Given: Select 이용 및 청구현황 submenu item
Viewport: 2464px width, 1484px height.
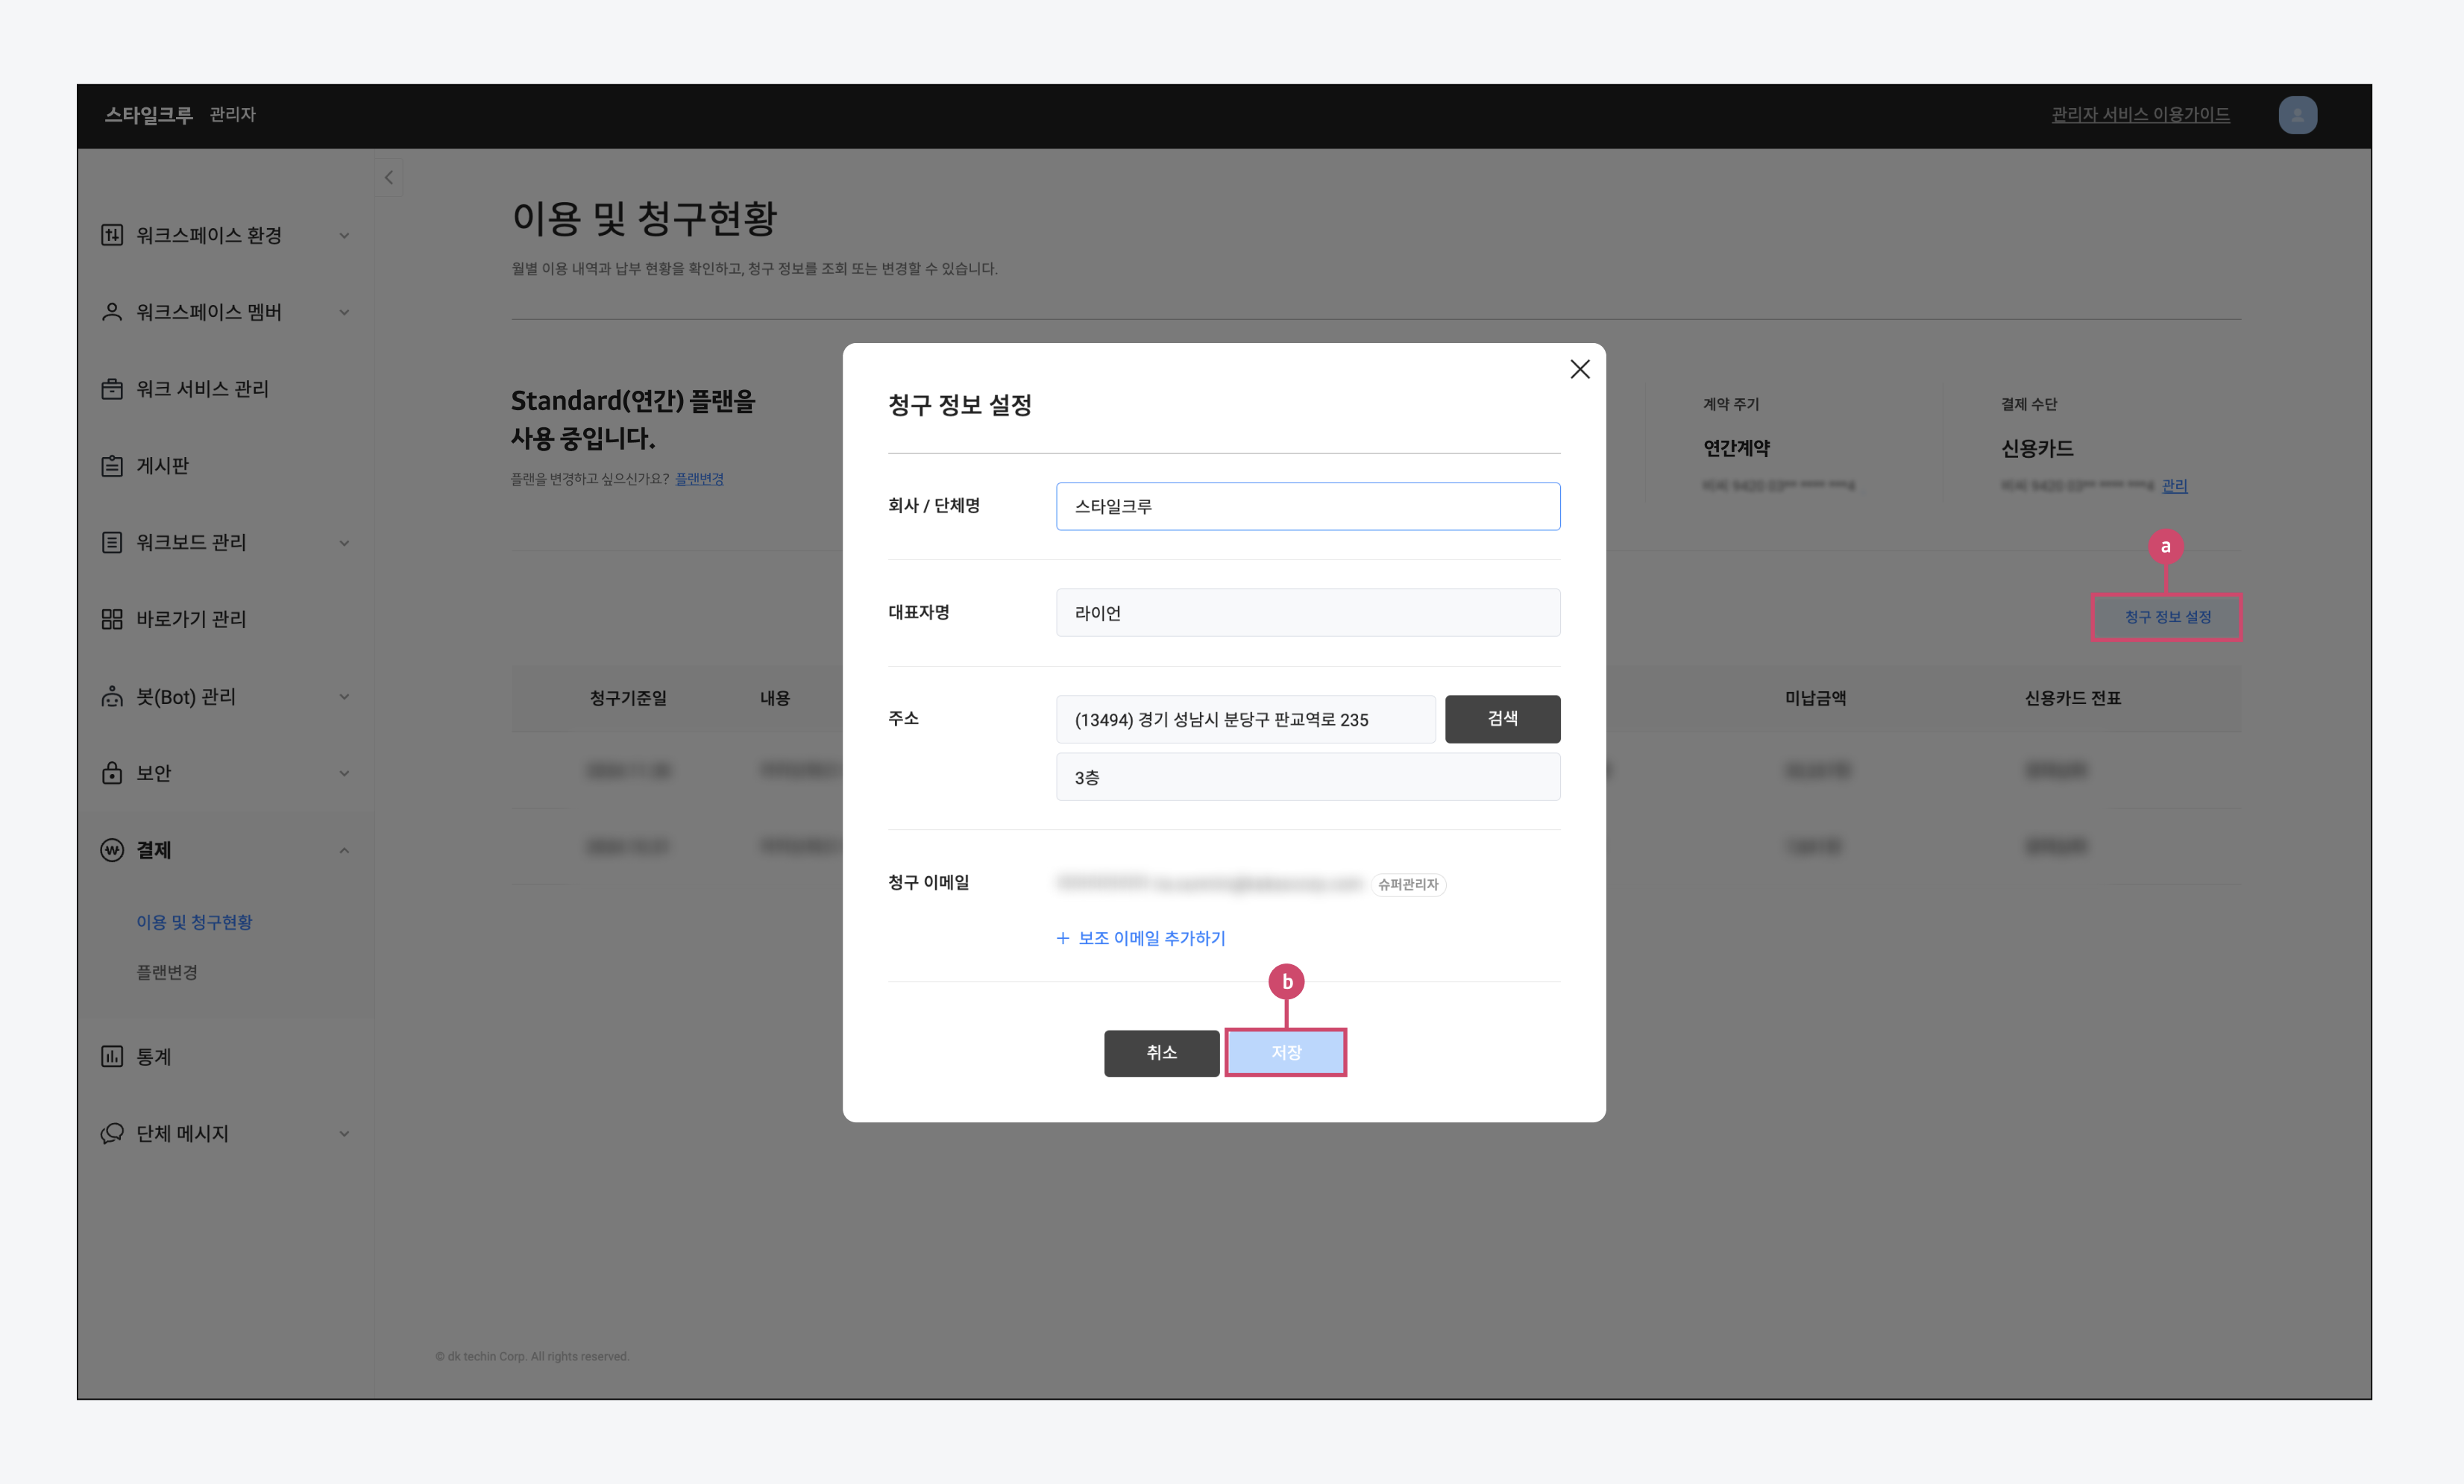Looking at the screenshot, I should click(194, 922).
